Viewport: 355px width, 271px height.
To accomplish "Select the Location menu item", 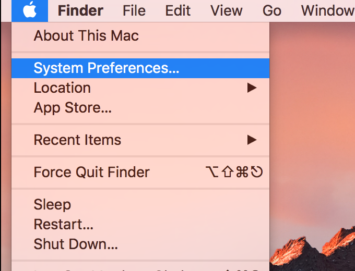I will click(x=62, y=88).
